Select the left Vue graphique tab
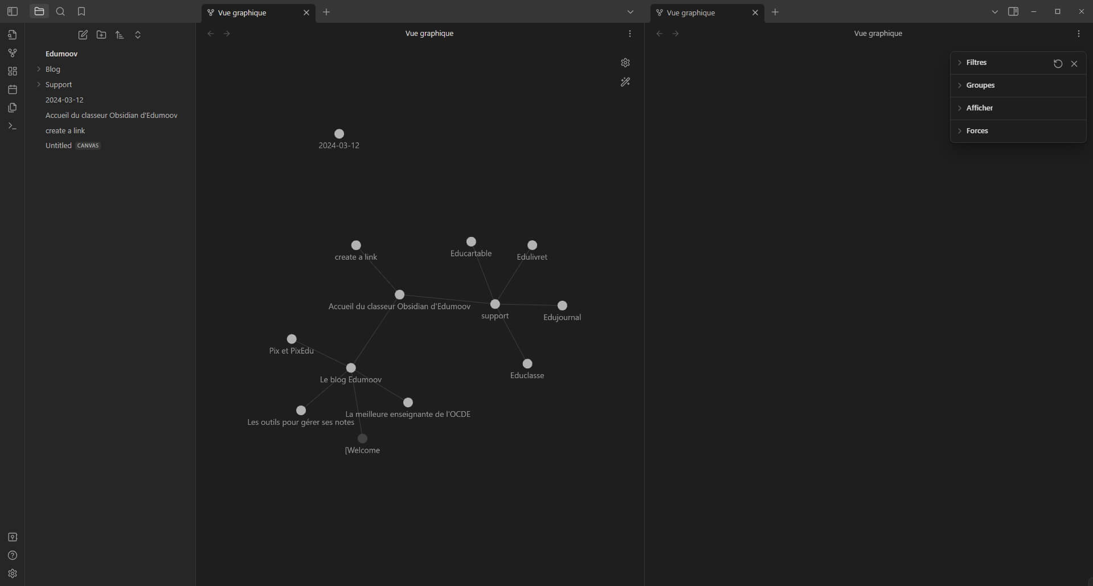The height and width of the screenshot is (586, 1093). tap(257, 13)
